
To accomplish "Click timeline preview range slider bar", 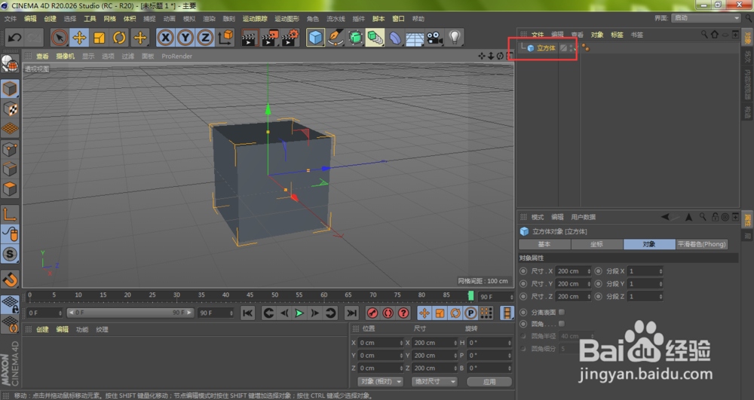I will pyautogui.click(x=130, y=313).
